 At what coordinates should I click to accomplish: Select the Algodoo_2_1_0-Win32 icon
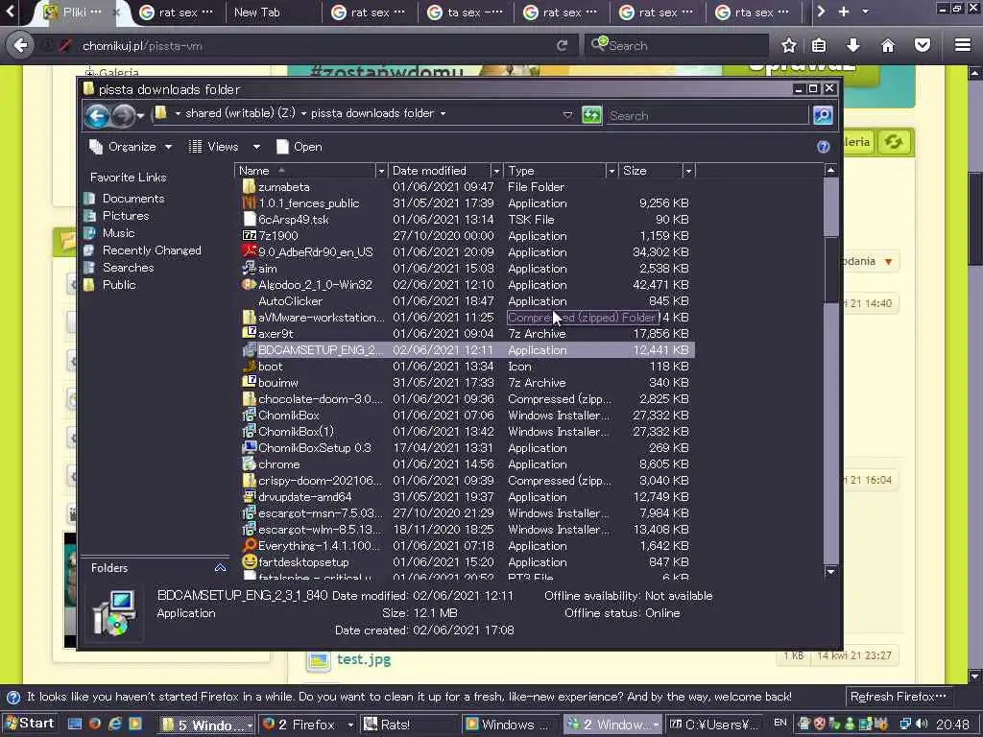click(x=249, y=284)
